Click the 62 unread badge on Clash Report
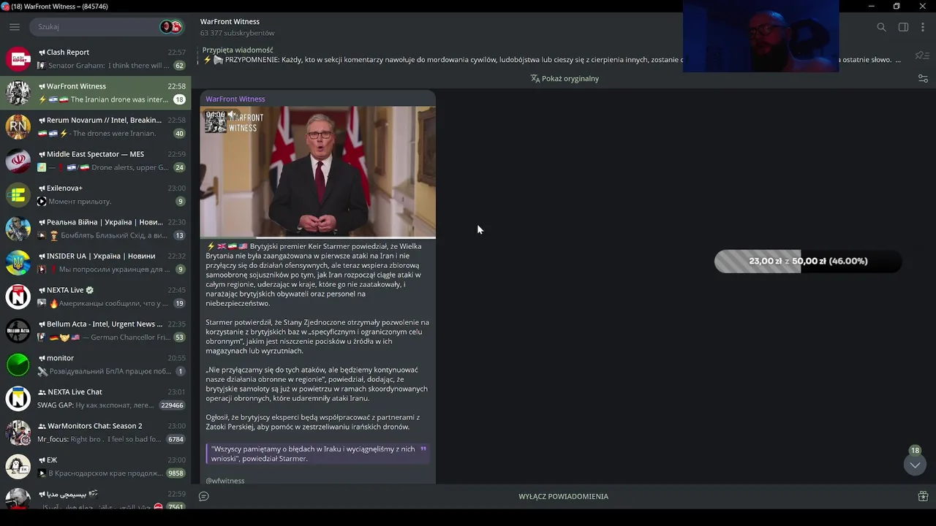This screenshot has width=936, height=526. coord(179,66)
